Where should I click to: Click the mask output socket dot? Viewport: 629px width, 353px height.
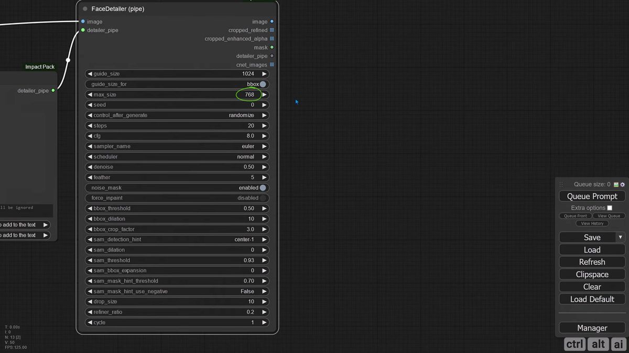coord(272,48)
